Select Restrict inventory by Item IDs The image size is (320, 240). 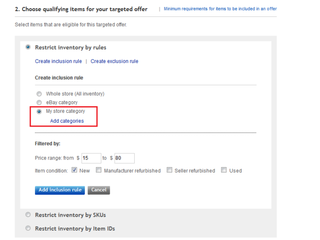(28, 228)
